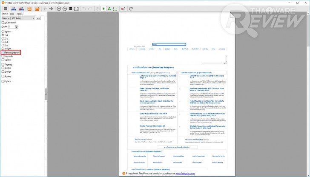Select the green pointer tool
This screenshot has width=310, height=177.
pyautogui.click(x=103, y=9)
